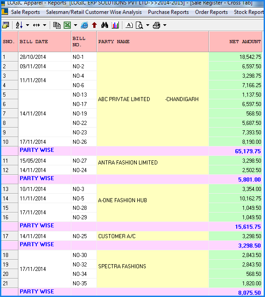Open the print preview dropdown arrow
The height and width of the screenshot is (297, 265).
(x=148, y=25)
